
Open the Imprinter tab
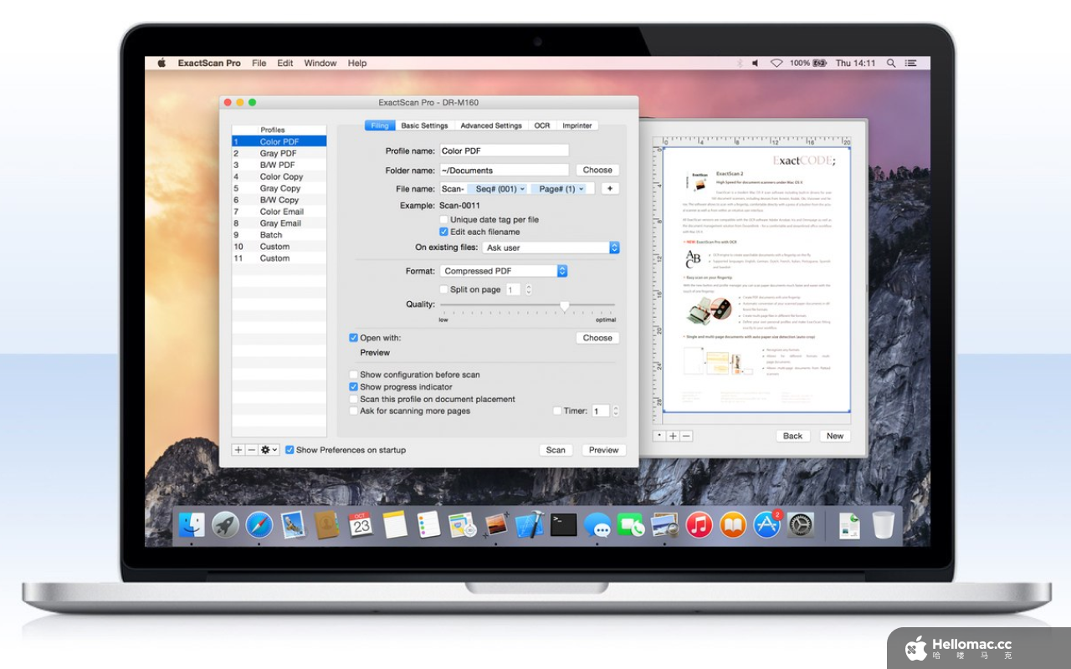point(577,125)
